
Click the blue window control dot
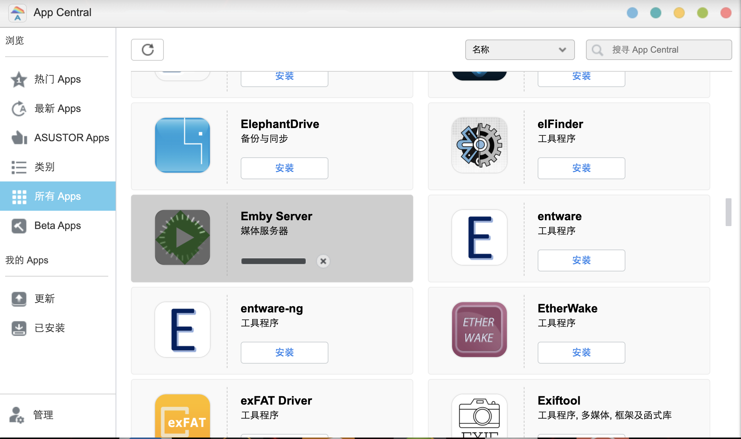click(x=632, y=13)
